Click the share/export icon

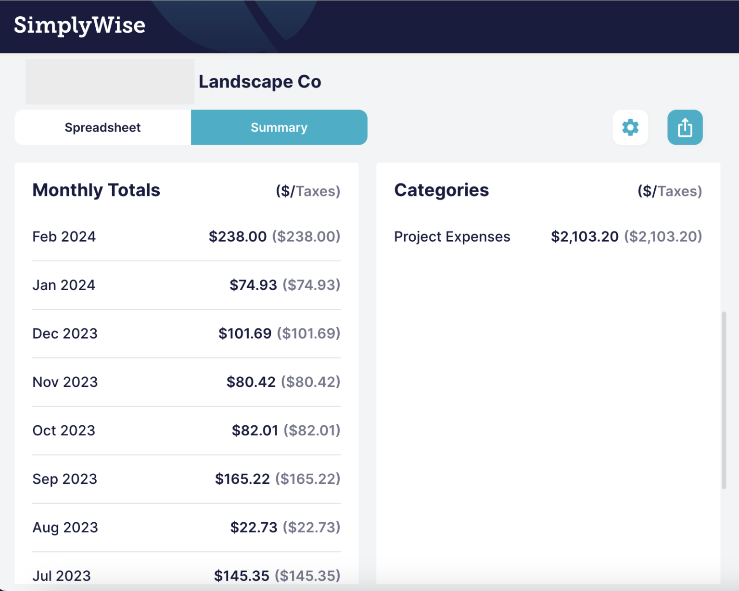(685, 127)
